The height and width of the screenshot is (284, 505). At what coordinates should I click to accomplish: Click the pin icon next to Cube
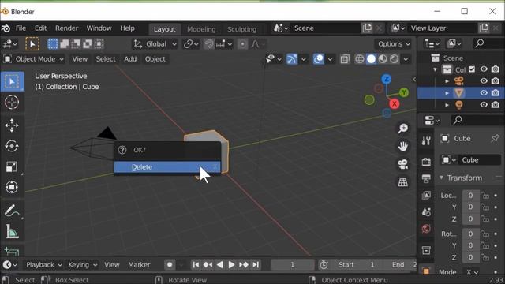pos(495,139)
